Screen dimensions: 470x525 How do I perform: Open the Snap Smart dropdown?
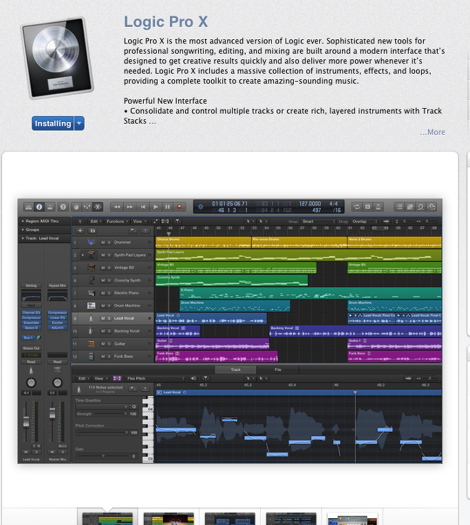318,222
